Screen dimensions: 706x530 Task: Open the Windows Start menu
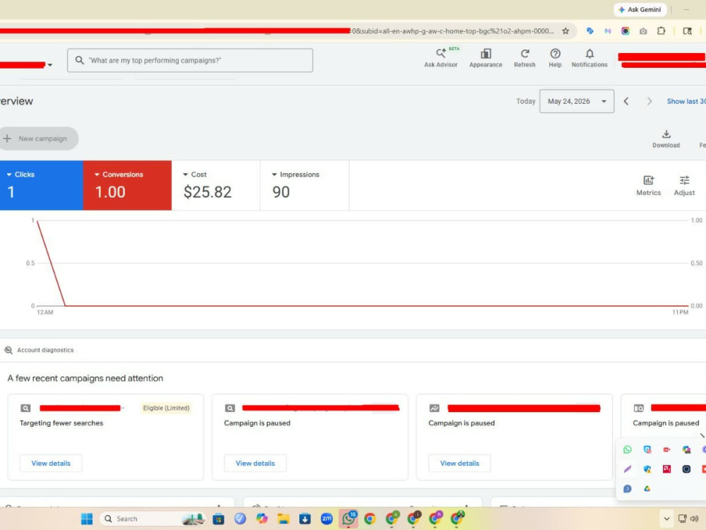(87, 519)
